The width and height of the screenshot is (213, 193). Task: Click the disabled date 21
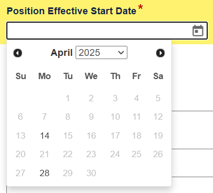[44, 154]
